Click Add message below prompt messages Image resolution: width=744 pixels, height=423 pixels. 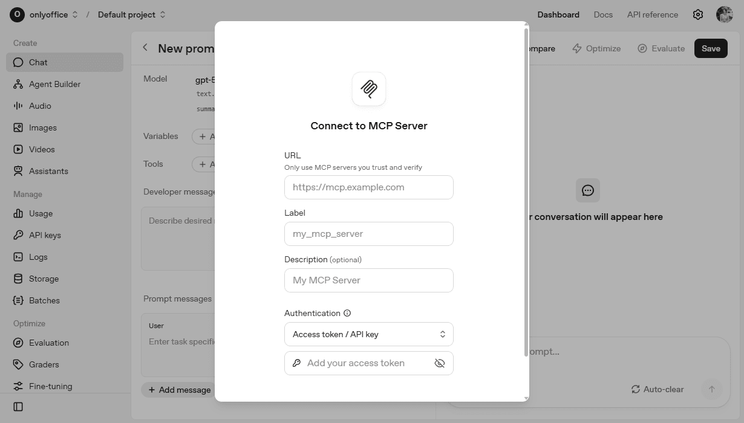[x=179, y=390]
